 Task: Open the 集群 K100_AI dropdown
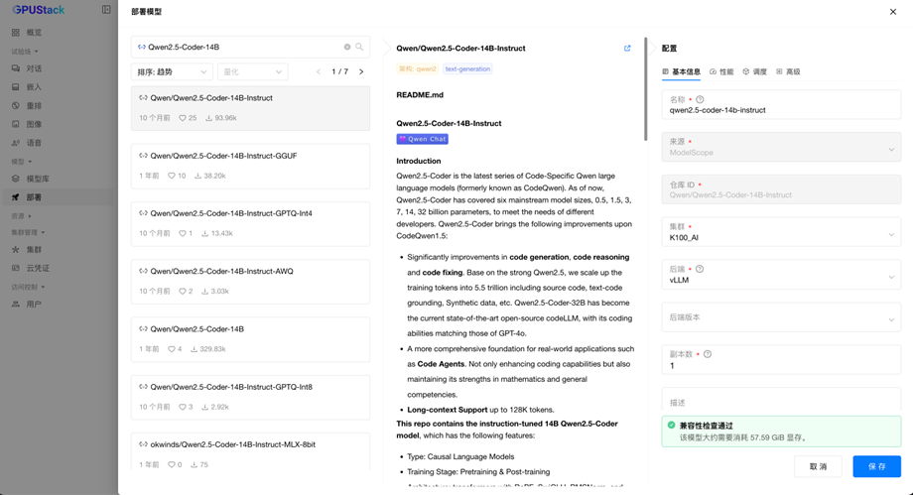[781, 232]
